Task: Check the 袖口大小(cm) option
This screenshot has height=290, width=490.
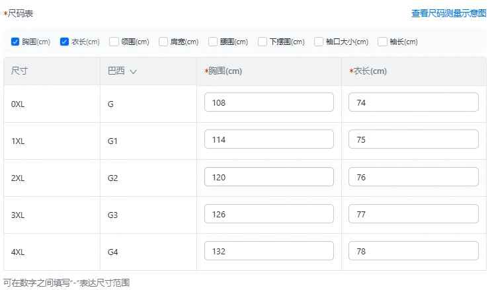Action: click(x=319, y=42)
